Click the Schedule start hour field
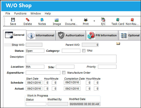 (x=46, y=83)
